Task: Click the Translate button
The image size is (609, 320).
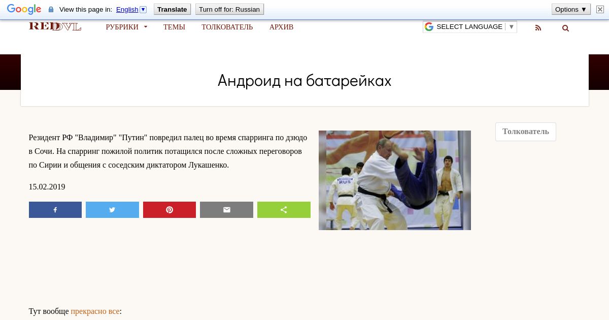Action: (172, 9)
